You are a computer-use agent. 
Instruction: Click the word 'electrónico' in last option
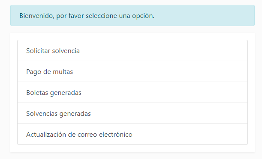pyautogui.click(x=116, y=134)
